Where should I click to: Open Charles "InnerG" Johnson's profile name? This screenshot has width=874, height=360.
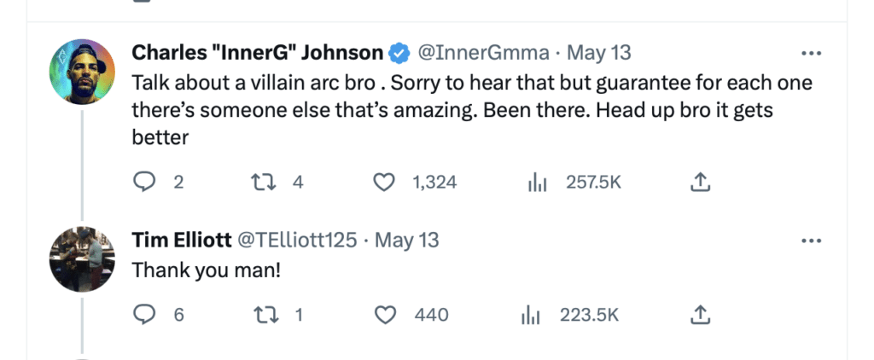257,53
